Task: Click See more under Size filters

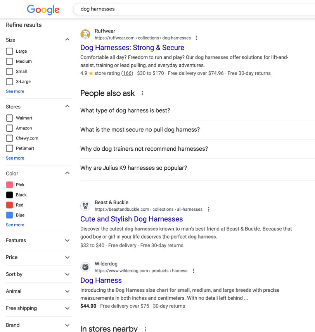Action: pos(15,91)
